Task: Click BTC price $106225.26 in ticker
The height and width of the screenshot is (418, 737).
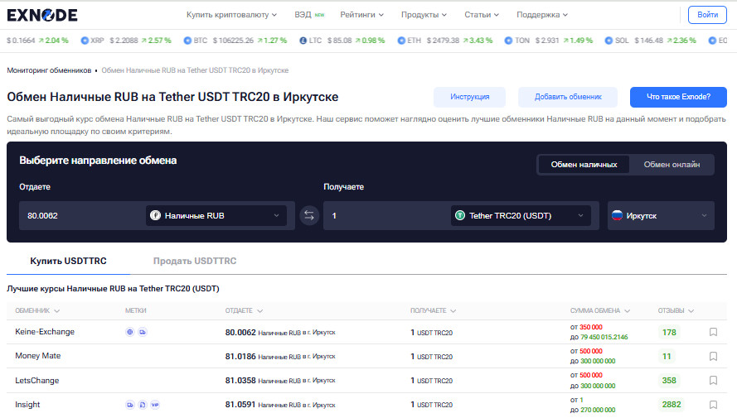Action: [233, 41]
